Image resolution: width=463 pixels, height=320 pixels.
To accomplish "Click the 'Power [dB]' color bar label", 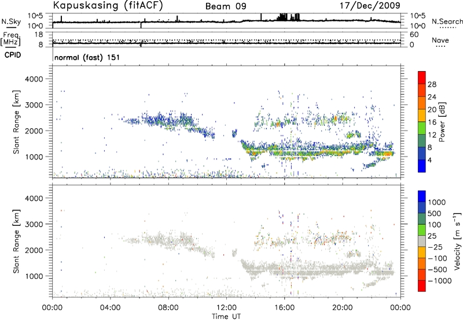I will pyautogui.click(x=442, y=122).
